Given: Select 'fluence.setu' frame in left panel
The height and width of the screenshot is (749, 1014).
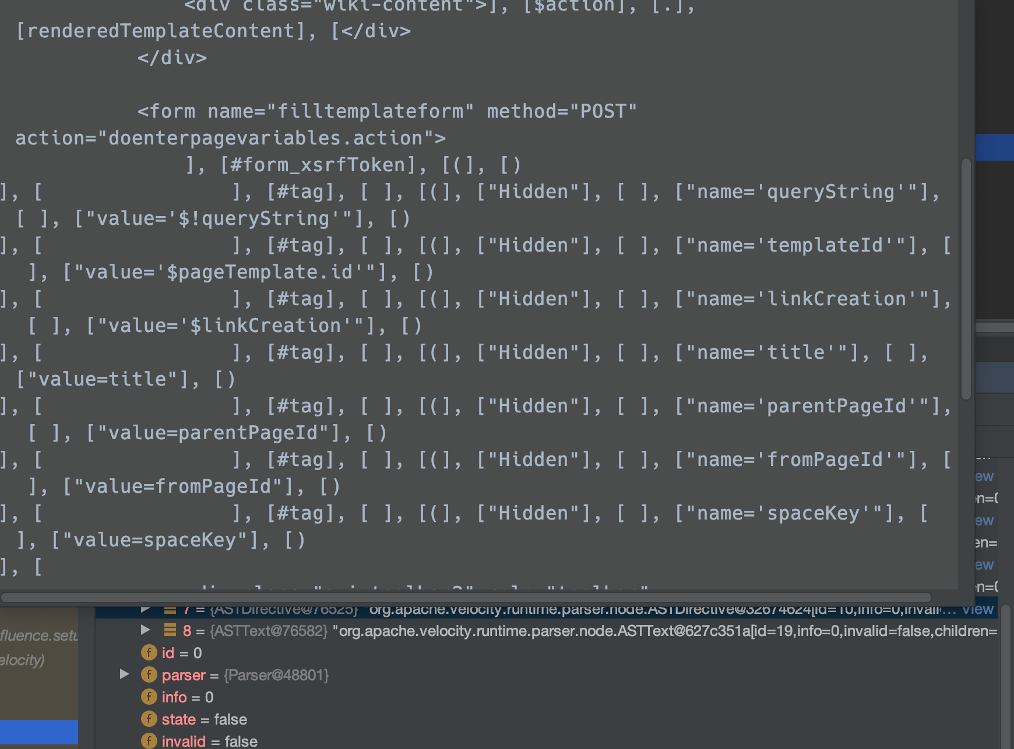Looking at the screenshot, I should point(39,635).
